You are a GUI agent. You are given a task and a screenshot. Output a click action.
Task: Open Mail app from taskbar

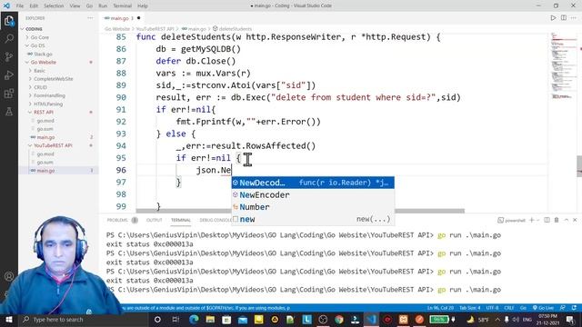pos(243,319)
